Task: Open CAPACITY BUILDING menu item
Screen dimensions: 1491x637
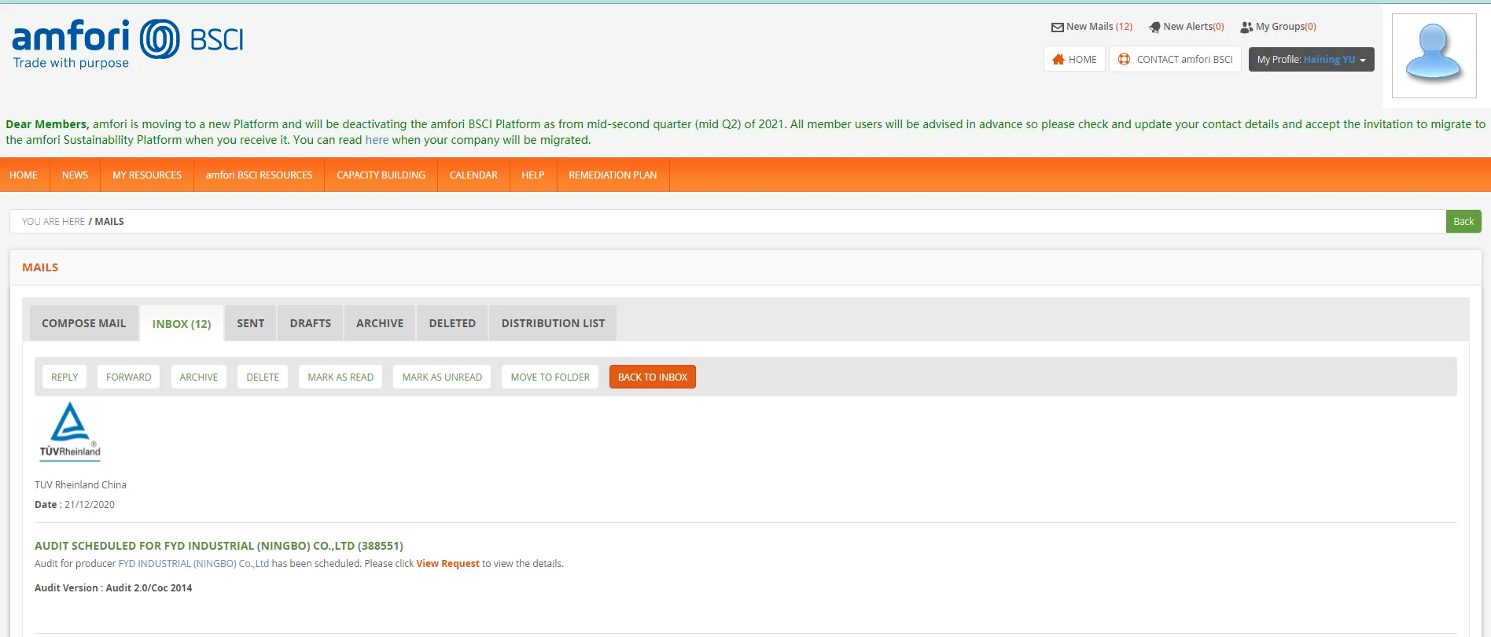Action: coord(381,175)
